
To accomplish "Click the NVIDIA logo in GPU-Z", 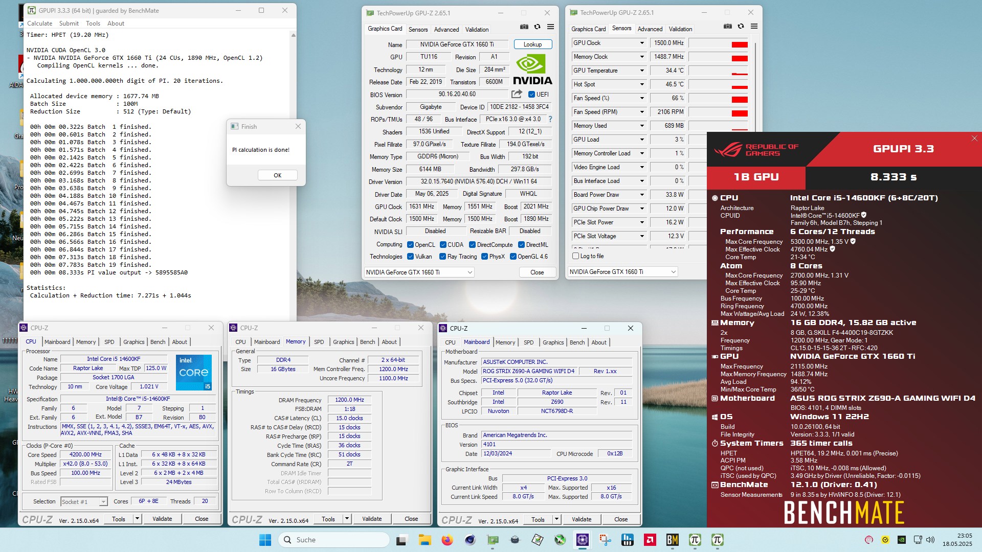I will point(532,70).
